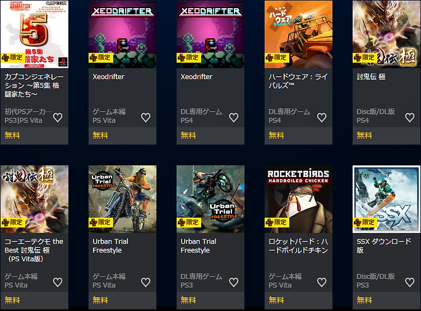Click the PS Plus 限定 badge on Hardware Rivals
Viewport: 421px width, 311px height.
click(277, 58)
